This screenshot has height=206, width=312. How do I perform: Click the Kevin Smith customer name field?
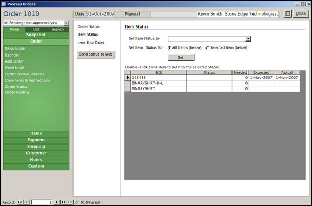tap(238, 14)
